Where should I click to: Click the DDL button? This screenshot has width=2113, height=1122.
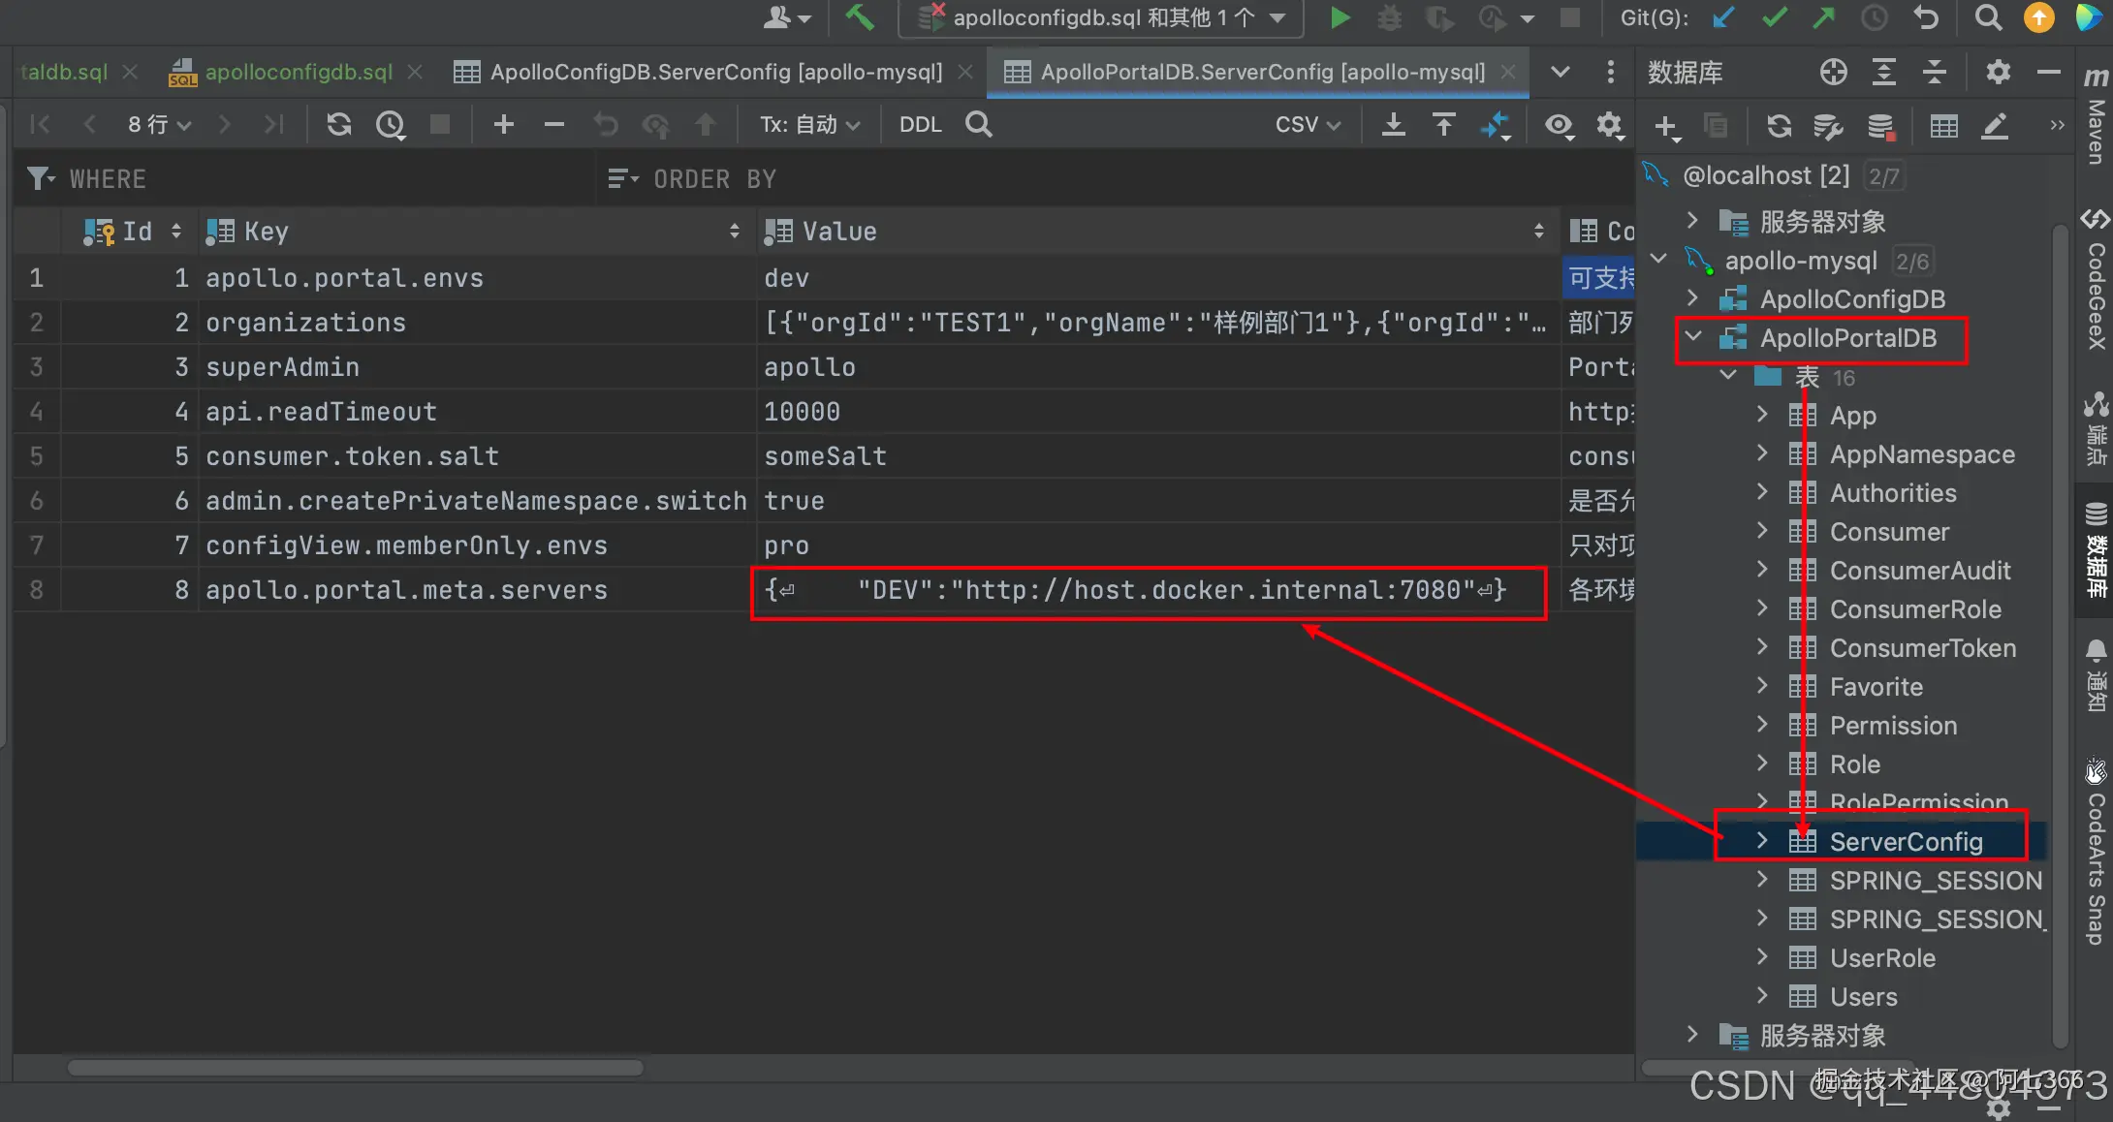(x=920, y=124)
